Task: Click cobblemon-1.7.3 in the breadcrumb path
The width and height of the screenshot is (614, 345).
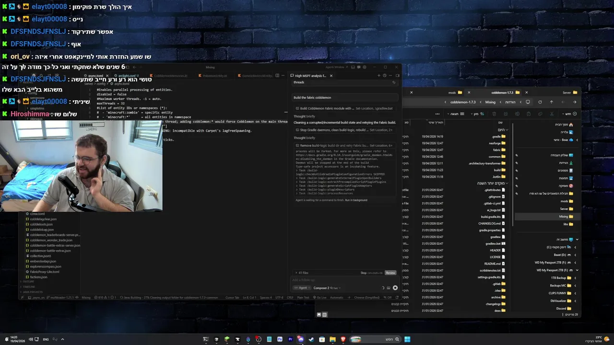Action: (x=463, y=102)
